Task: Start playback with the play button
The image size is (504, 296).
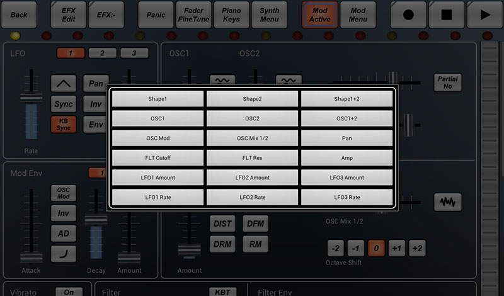Action: click(484, 14)
